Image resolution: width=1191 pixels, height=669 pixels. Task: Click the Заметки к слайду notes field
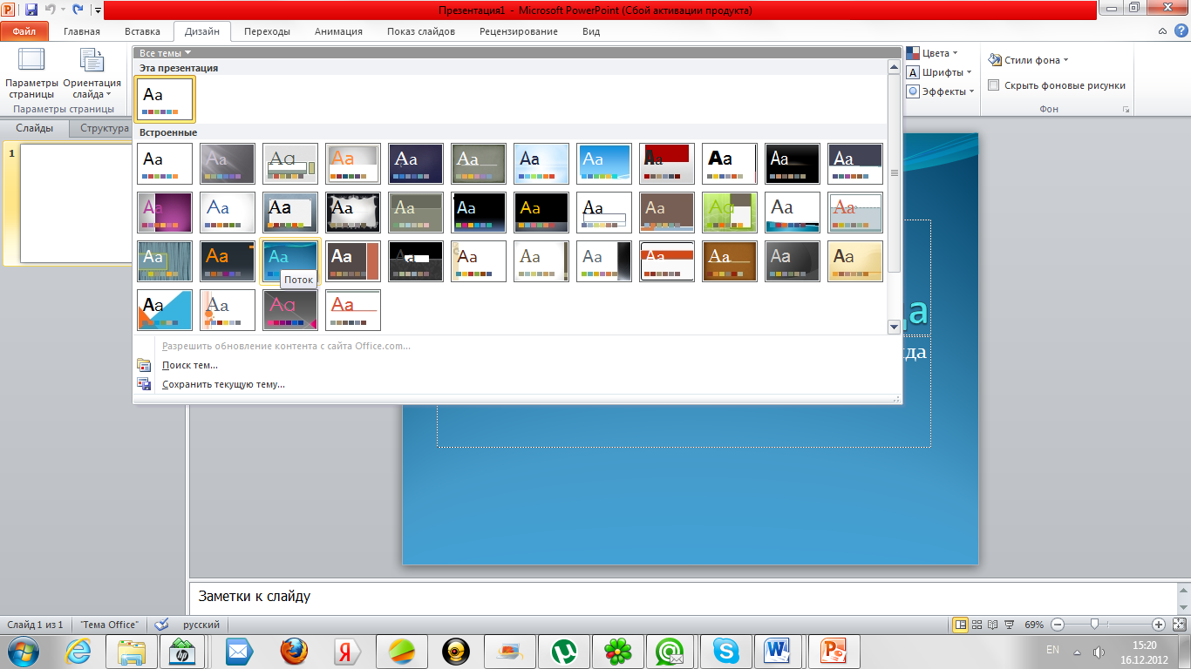683,597
